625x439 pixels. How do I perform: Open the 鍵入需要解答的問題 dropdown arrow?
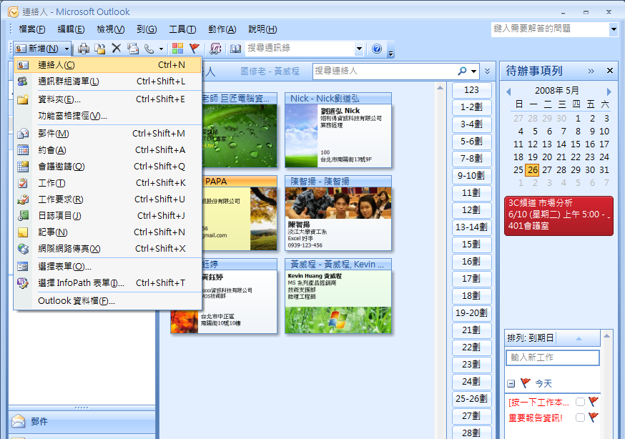[x=614, y=29]
